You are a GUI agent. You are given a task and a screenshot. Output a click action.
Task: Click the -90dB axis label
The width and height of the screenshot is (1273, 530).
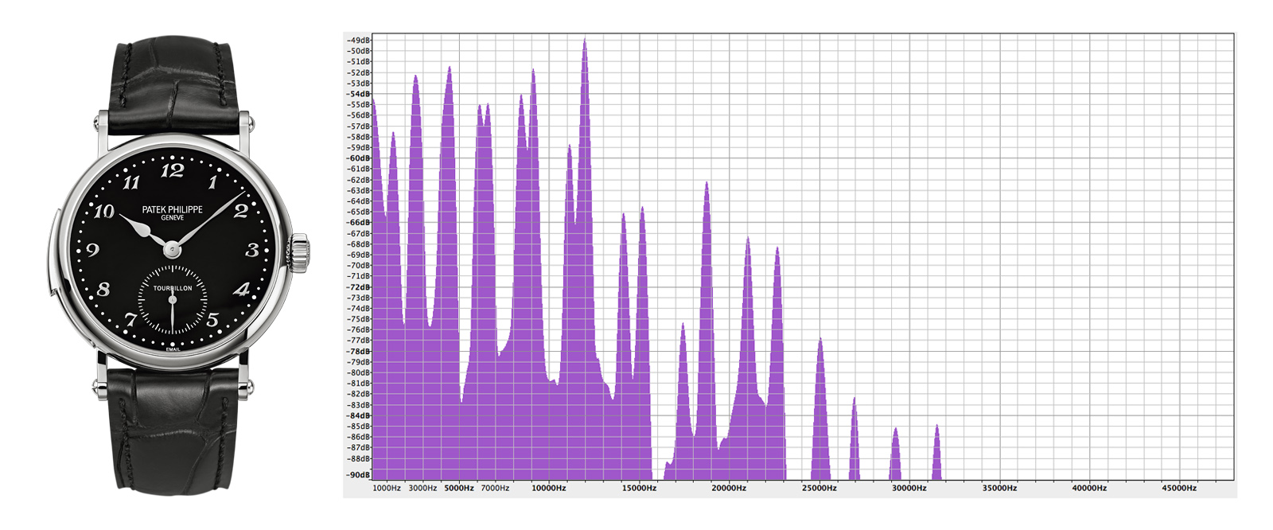pos(359,475)
